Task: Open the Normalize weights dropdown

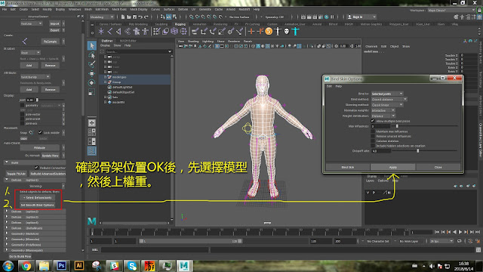Action: (x=383, y=110)
